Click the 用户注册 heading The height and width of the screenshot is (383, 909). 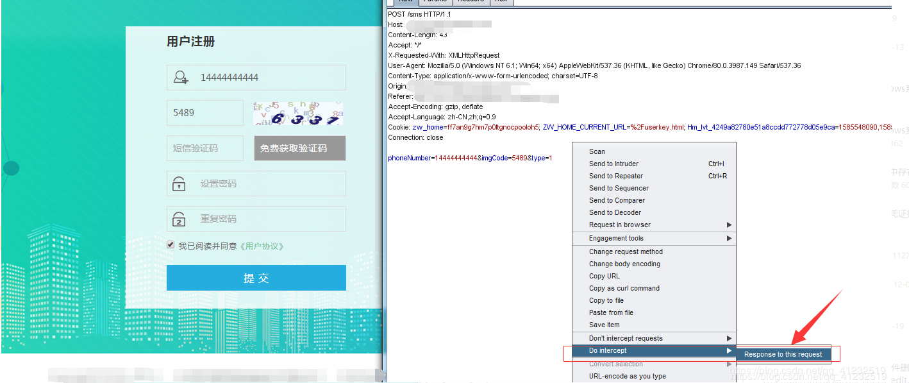coord(190,42)
